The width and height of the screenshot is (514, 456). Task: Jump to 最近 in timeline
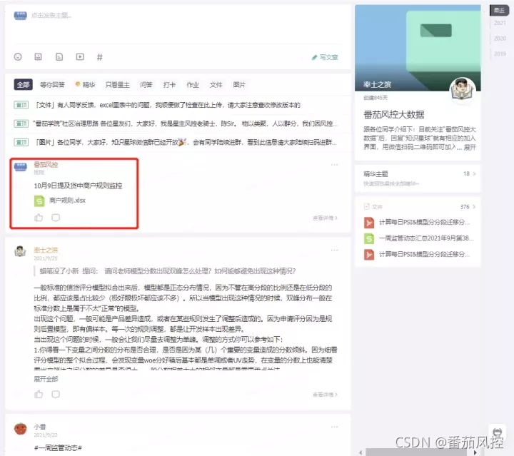(x=499, y=10)
